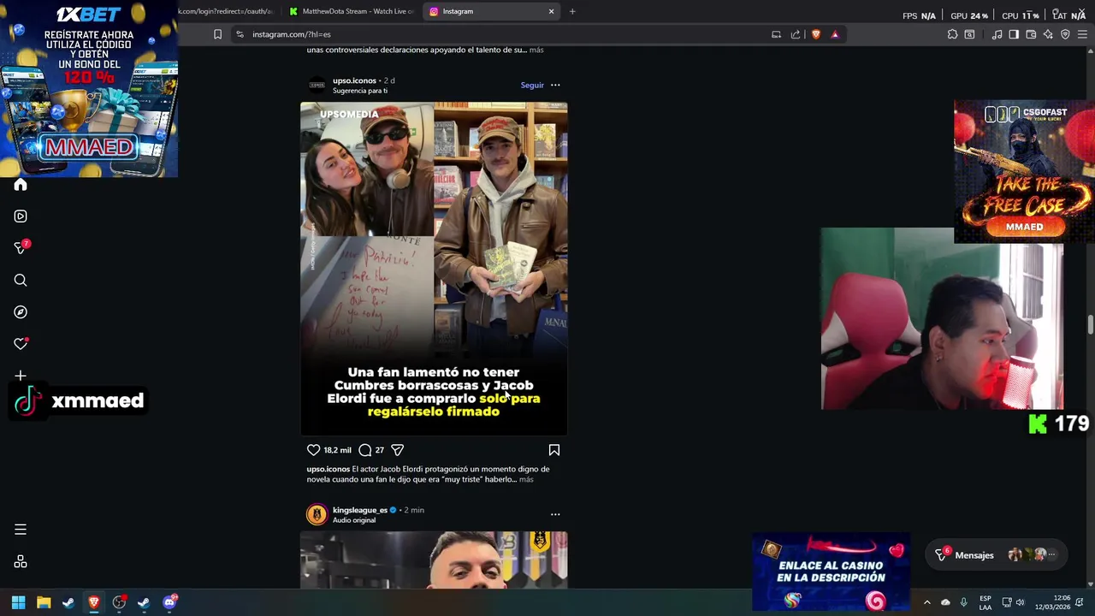The height and width of the screenshot is (616, 1095).
Task: Open the Meta apps grid icon
Action: click(x=21, y=562)
